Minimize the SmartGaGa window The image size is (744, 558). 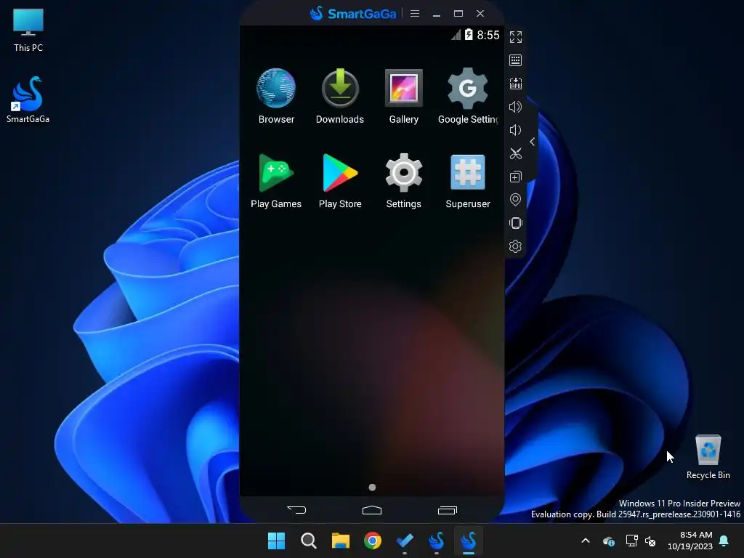[x=437, y=14]
